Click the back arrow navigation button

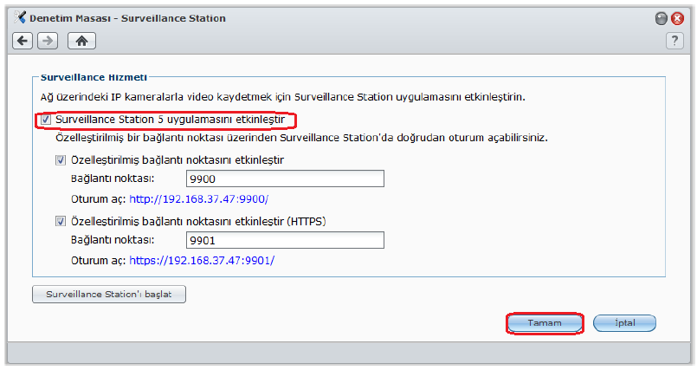pos(23,41)
